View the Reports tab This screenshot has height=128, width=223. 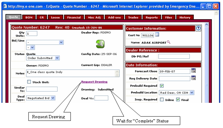point(151,17)
